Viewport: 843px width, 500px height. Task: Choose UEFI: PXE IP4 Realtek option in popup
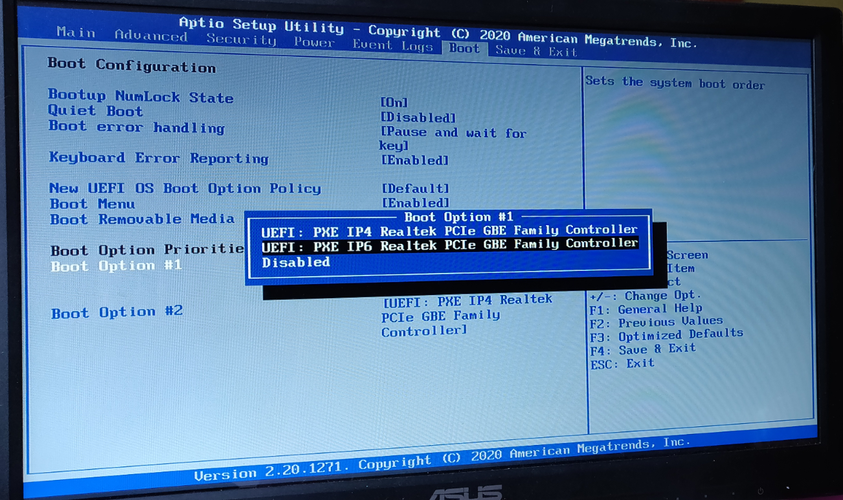click(x=449, y=230)
